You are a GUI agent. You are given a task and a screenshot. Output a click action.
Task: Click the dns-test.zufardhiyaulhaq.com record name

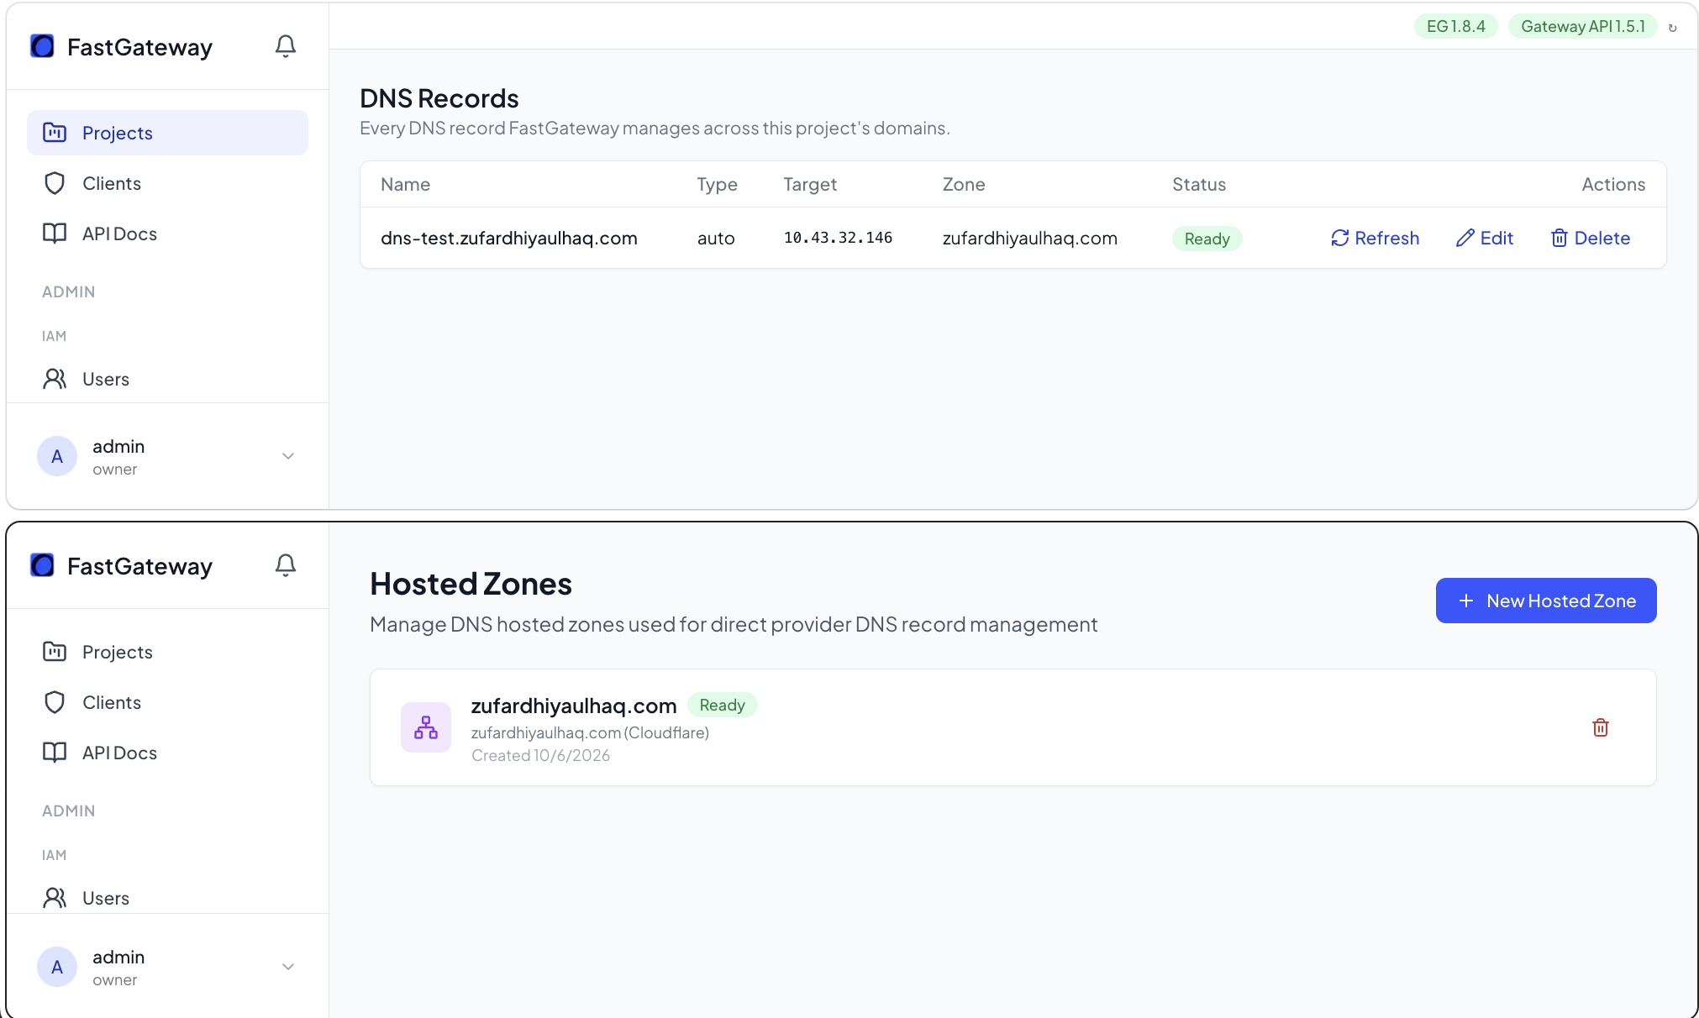[509, 239]
